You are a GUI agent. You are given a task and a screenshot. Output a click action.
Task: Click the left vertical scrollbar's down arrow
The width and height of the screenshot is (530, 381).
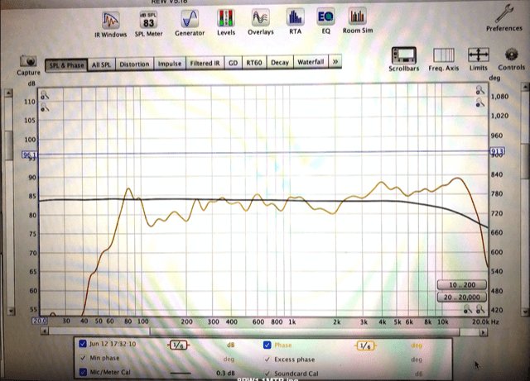tap(11, 311)
